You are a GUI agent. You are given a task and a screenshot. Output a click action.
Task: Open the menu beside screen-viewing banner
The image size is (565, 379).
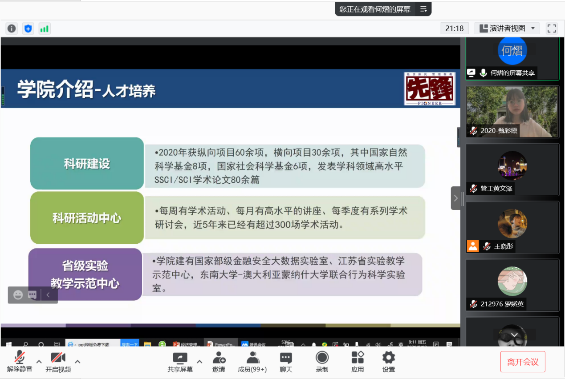[423, 9]
